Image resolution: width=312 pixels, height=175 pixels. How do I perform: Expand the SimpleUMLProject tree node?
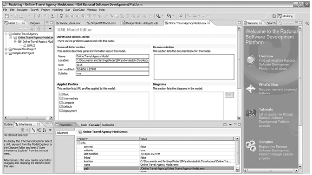pyautogui.click(x=6, y=53)
